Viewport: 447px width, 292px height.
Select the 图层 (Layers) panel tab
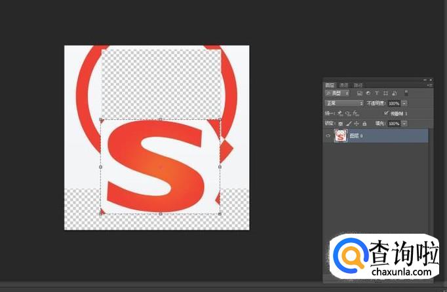click(330, 85)
